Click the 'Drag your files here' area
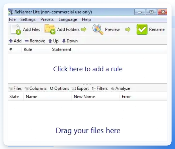Viewport: 175px width, 149px height. pos(88,130)
